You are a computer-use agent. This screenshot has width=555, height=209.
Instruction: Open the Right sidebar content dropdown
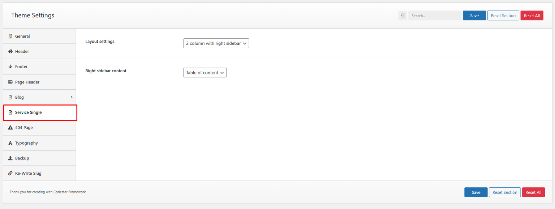(x=205, y=72)
